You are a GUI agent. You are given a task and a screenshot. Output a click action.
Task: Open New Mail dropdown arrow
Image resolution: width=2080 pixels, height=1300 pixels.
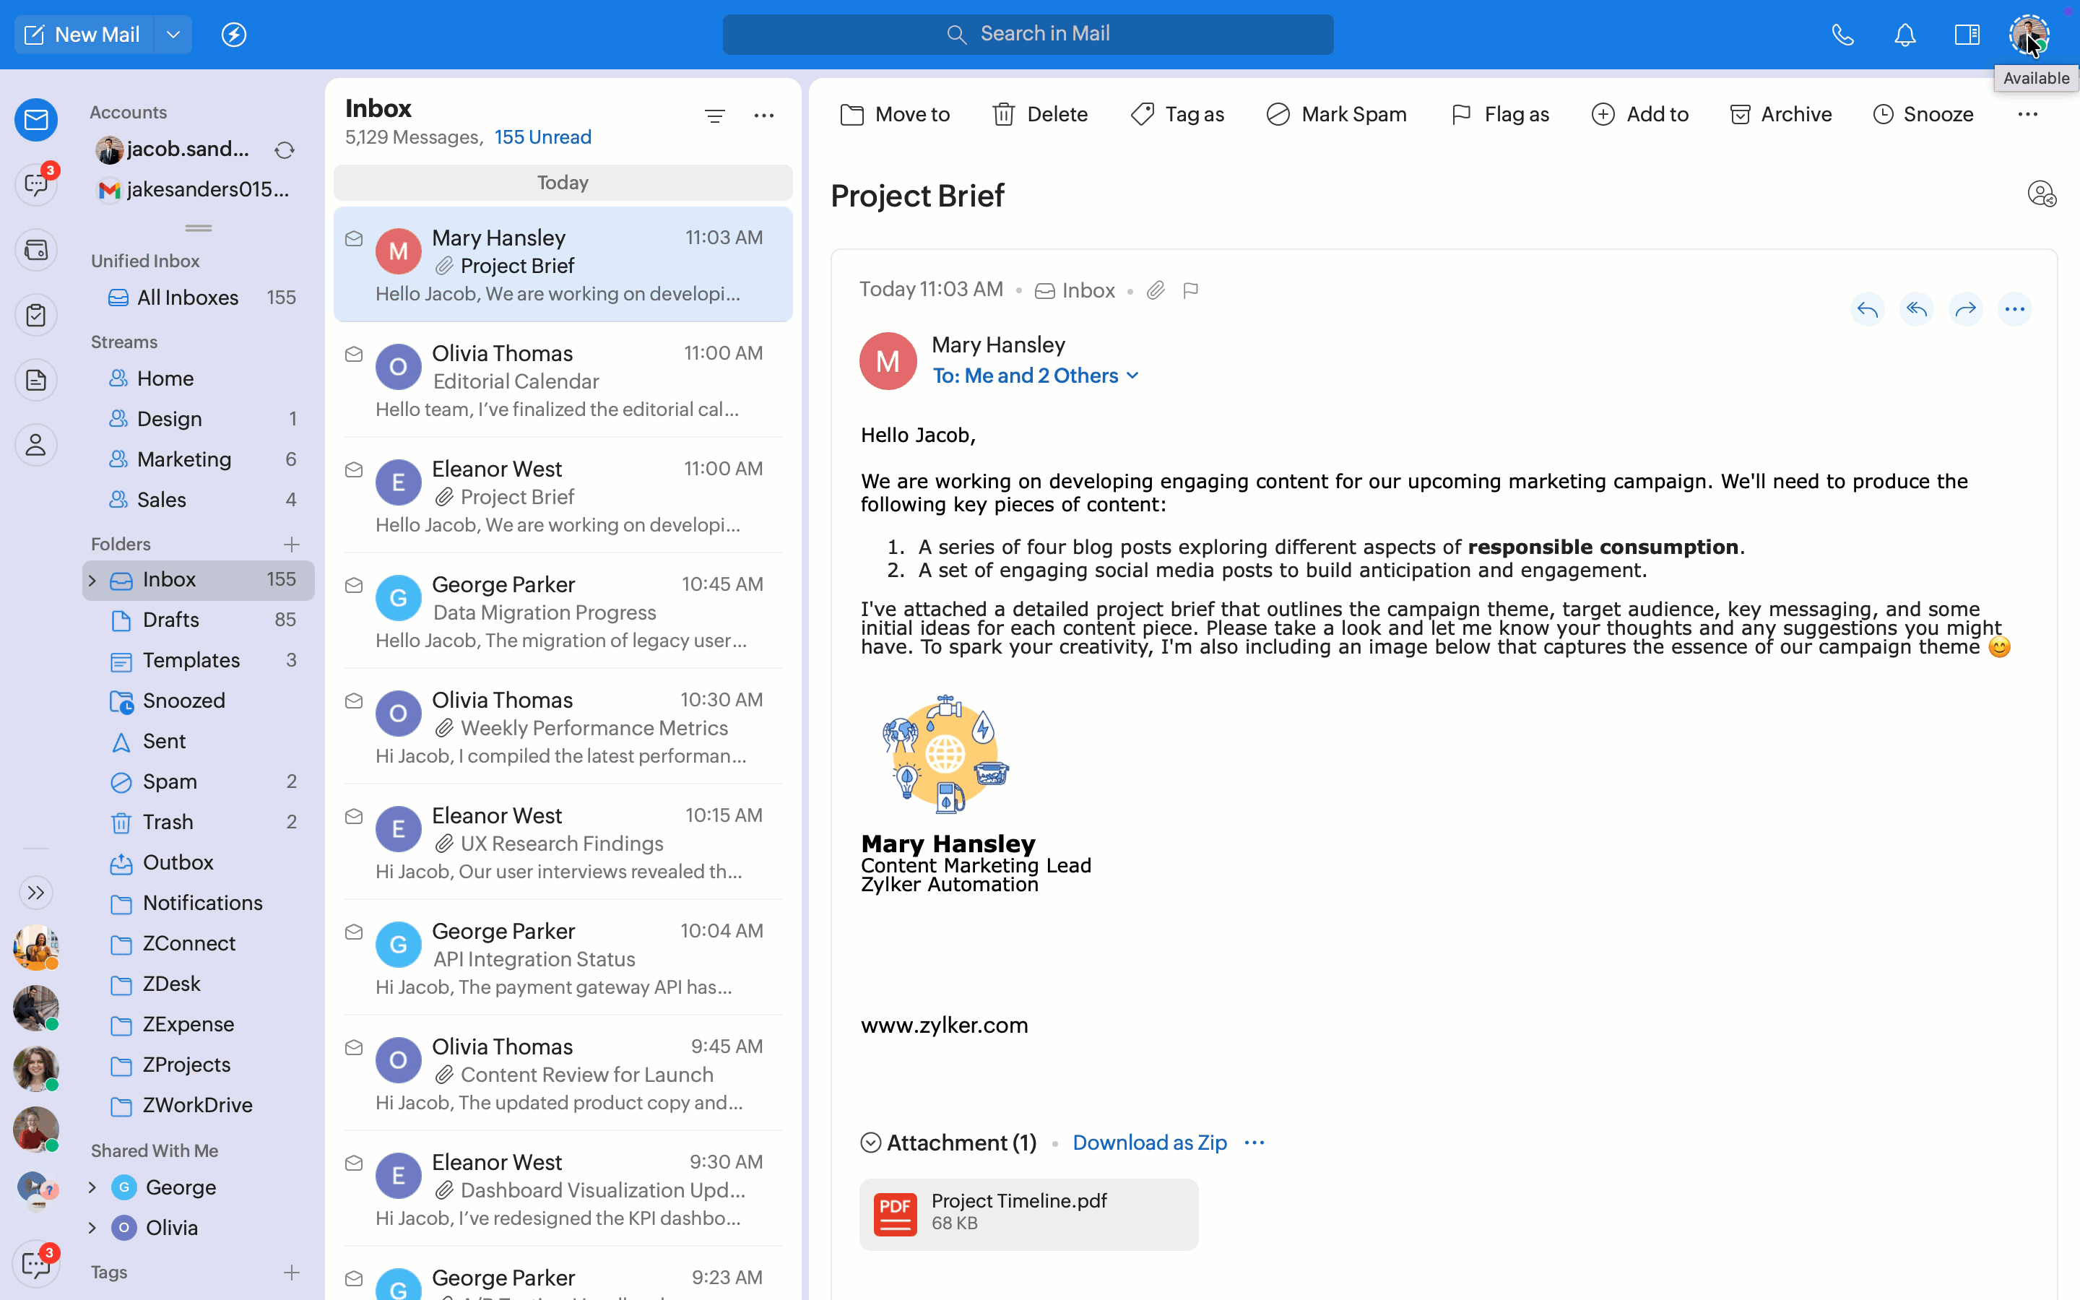click(173, 35)
